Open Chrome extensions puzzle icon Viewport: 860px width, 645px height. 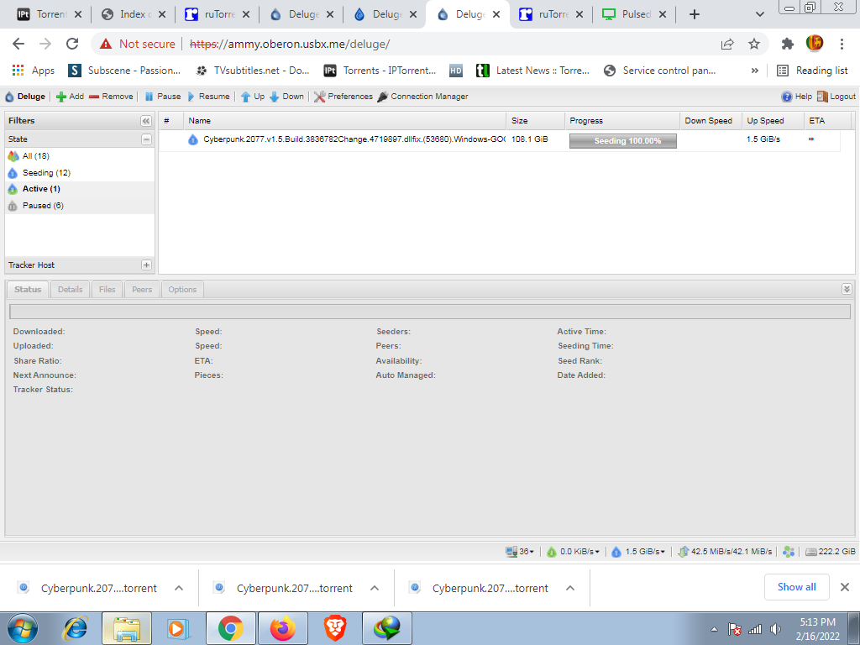click(x=788, y=44)
